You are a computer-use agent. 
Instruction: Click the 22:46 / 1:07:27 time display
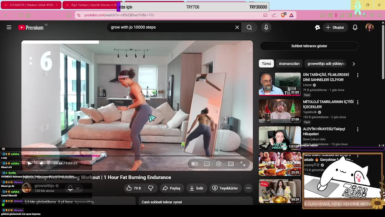click(65, 164)
